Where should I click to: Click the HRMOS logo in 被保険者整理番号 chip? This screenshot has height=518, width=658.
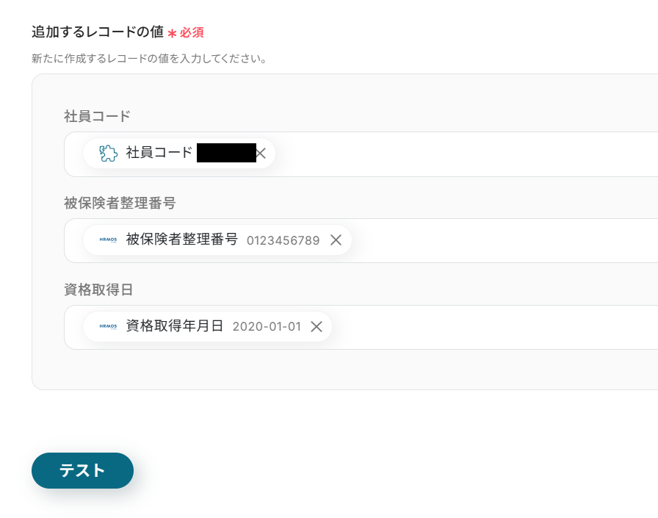[108, 240]
